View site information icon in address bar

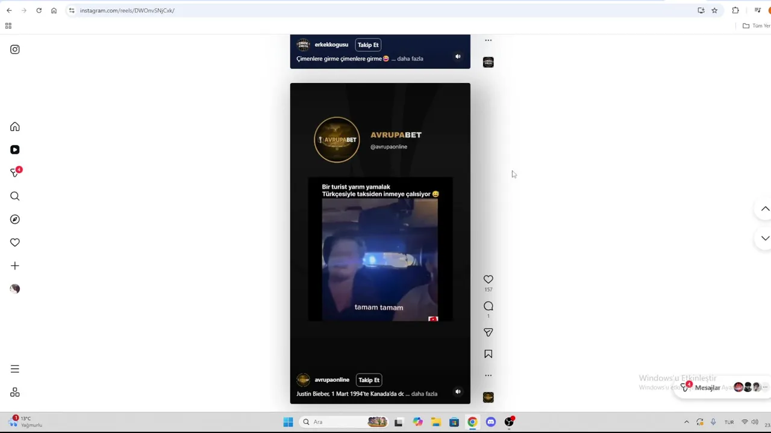point(71,10)
